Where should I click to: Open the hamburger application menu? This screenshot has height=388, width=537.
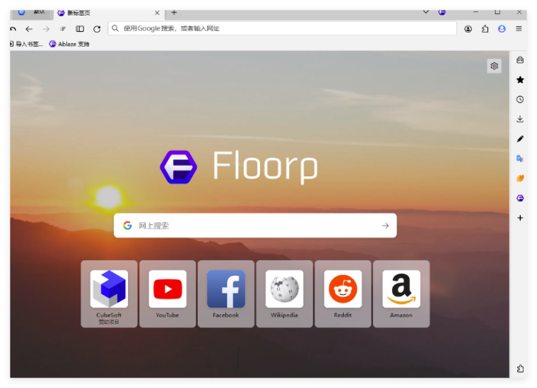(x=519, y=29)
